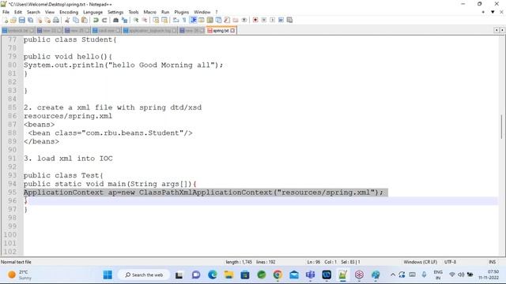
Task: Click the Close All toolbar icon
Action: [x=47, y=20]
